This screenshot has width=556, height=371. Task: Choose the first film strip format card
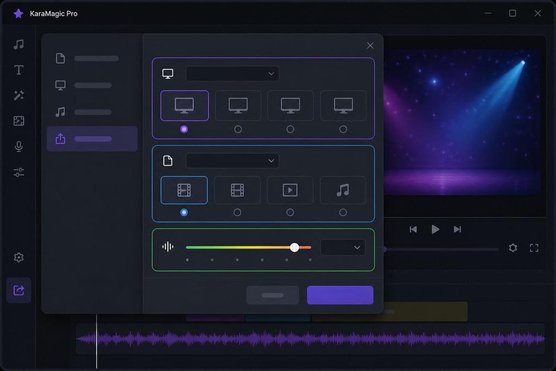[x=184, y=190]
